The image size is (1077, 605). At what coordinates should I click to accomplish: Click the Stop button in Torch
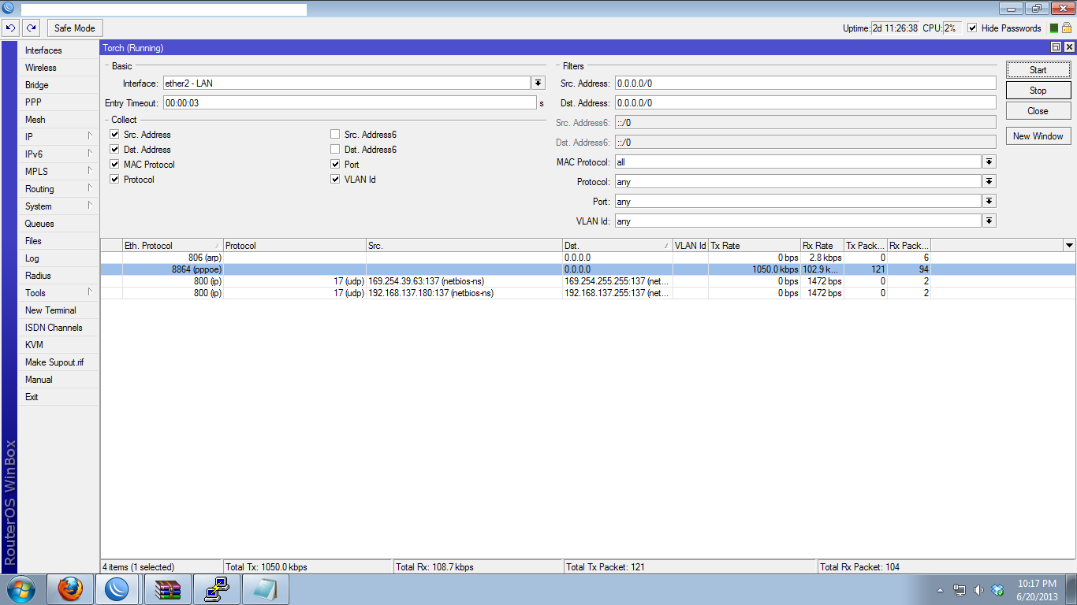point(1038,91)
